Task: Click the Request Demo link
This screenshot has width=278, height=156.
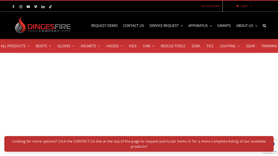Action: point(104,26)
